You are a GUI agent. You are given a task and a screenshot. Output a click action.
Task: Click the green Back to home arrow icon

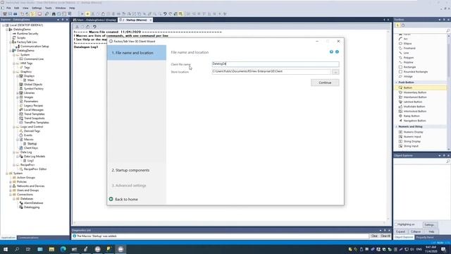[x=111, y=199]
